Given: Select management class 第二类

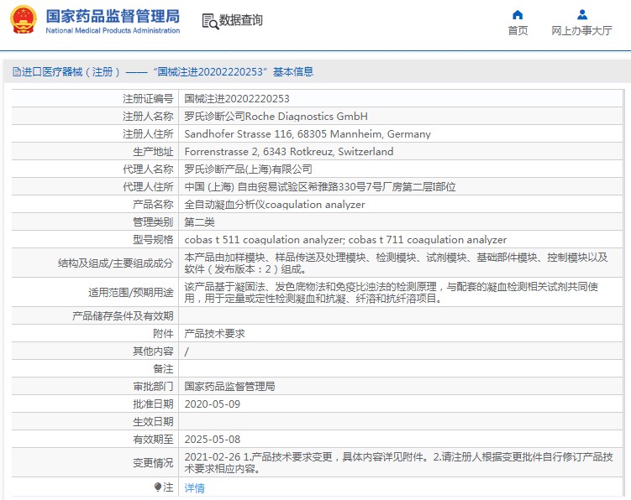Looking at the screenshot, I should [200, 222].
